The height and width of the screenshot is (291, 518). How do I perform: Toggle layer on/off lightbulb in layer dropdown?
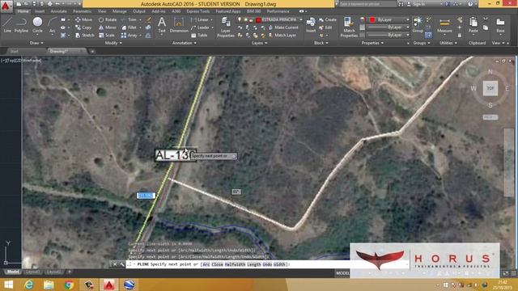pos(240,19)
